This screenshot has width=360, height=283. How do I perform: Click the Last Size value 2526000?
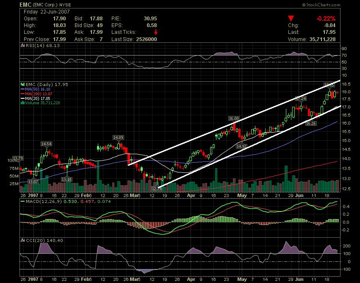[147, 39]
